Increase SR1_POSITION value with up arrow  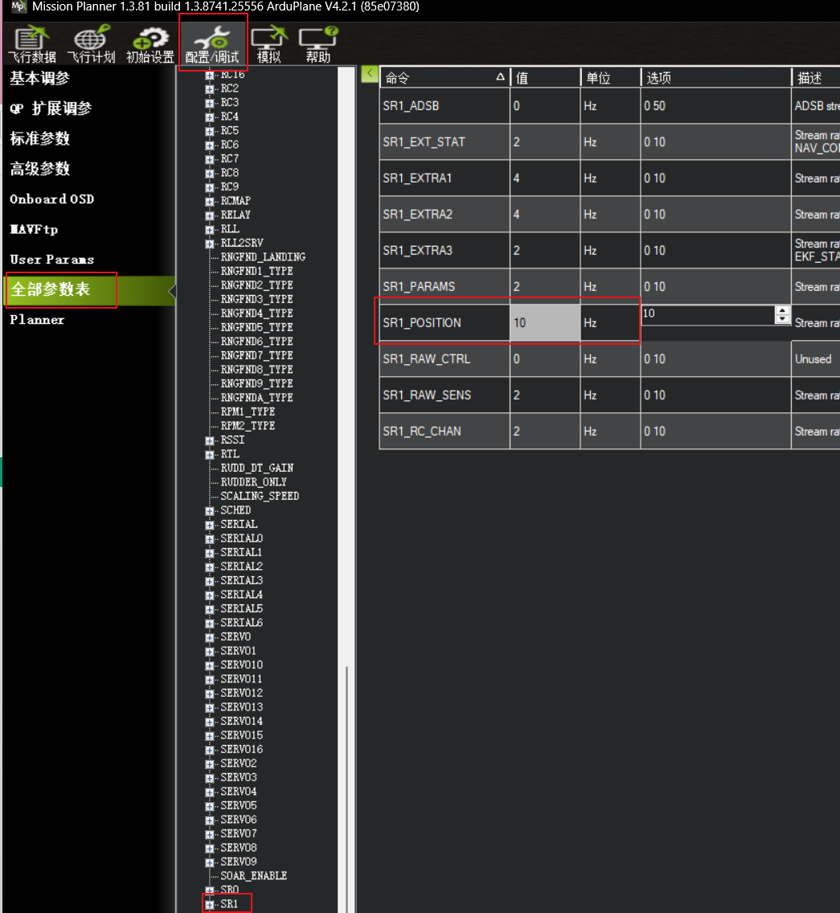(782, 310)
